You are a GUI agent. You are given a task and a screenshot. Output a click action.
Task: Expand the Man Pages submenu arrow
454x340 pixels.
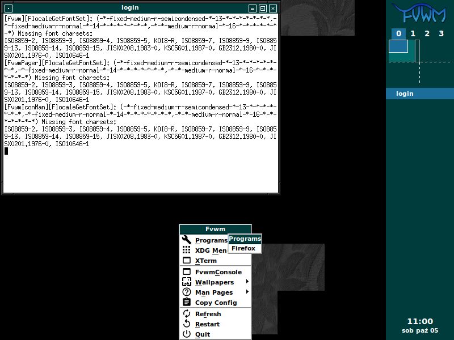coord(247,292)
